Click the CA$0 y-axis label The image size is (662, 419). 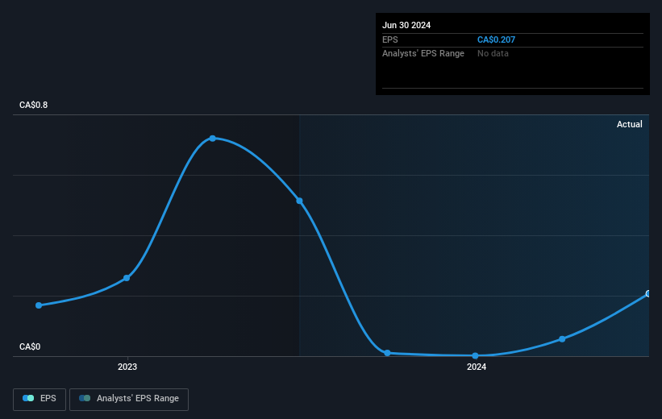pyautogui.click(x=30, y=346)
